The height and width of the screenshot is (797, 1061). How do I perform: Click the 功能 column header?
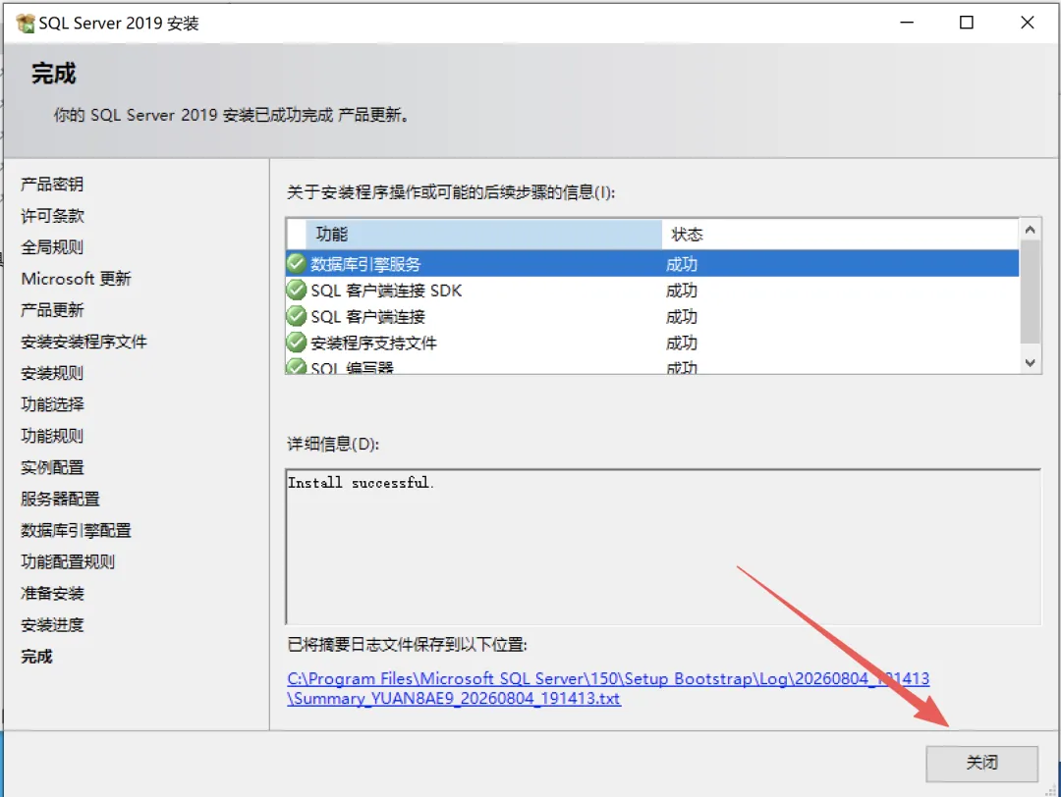tap(483, 235)
